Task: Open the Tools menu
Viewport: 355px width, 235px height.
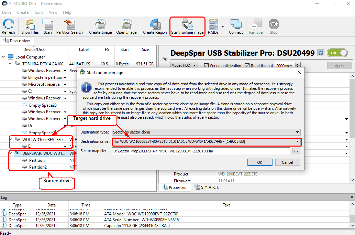Action: pos(38,12)
